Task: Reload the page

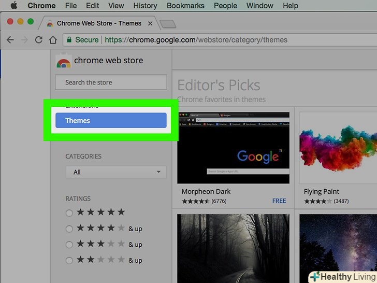Action: coord(39,40)
